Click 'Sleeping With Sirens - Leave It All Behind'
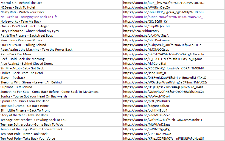 [x=61, y=82]
